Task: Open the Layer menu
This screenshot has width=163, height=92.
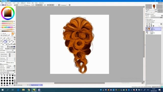Action: (x=18, y=3)
